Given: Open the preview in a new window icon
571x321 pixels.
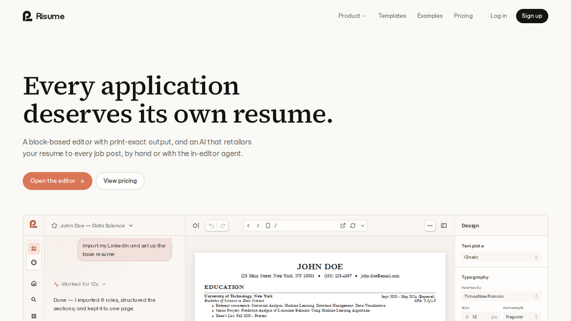Looking at the screenshot, I should tap(343, 226).
